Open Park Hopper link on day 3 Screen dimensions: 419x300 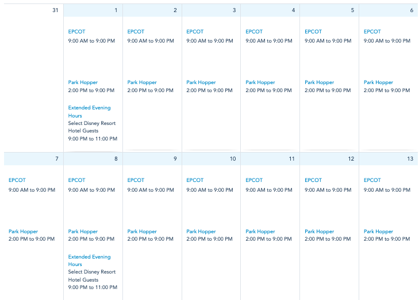pos(201,82)
